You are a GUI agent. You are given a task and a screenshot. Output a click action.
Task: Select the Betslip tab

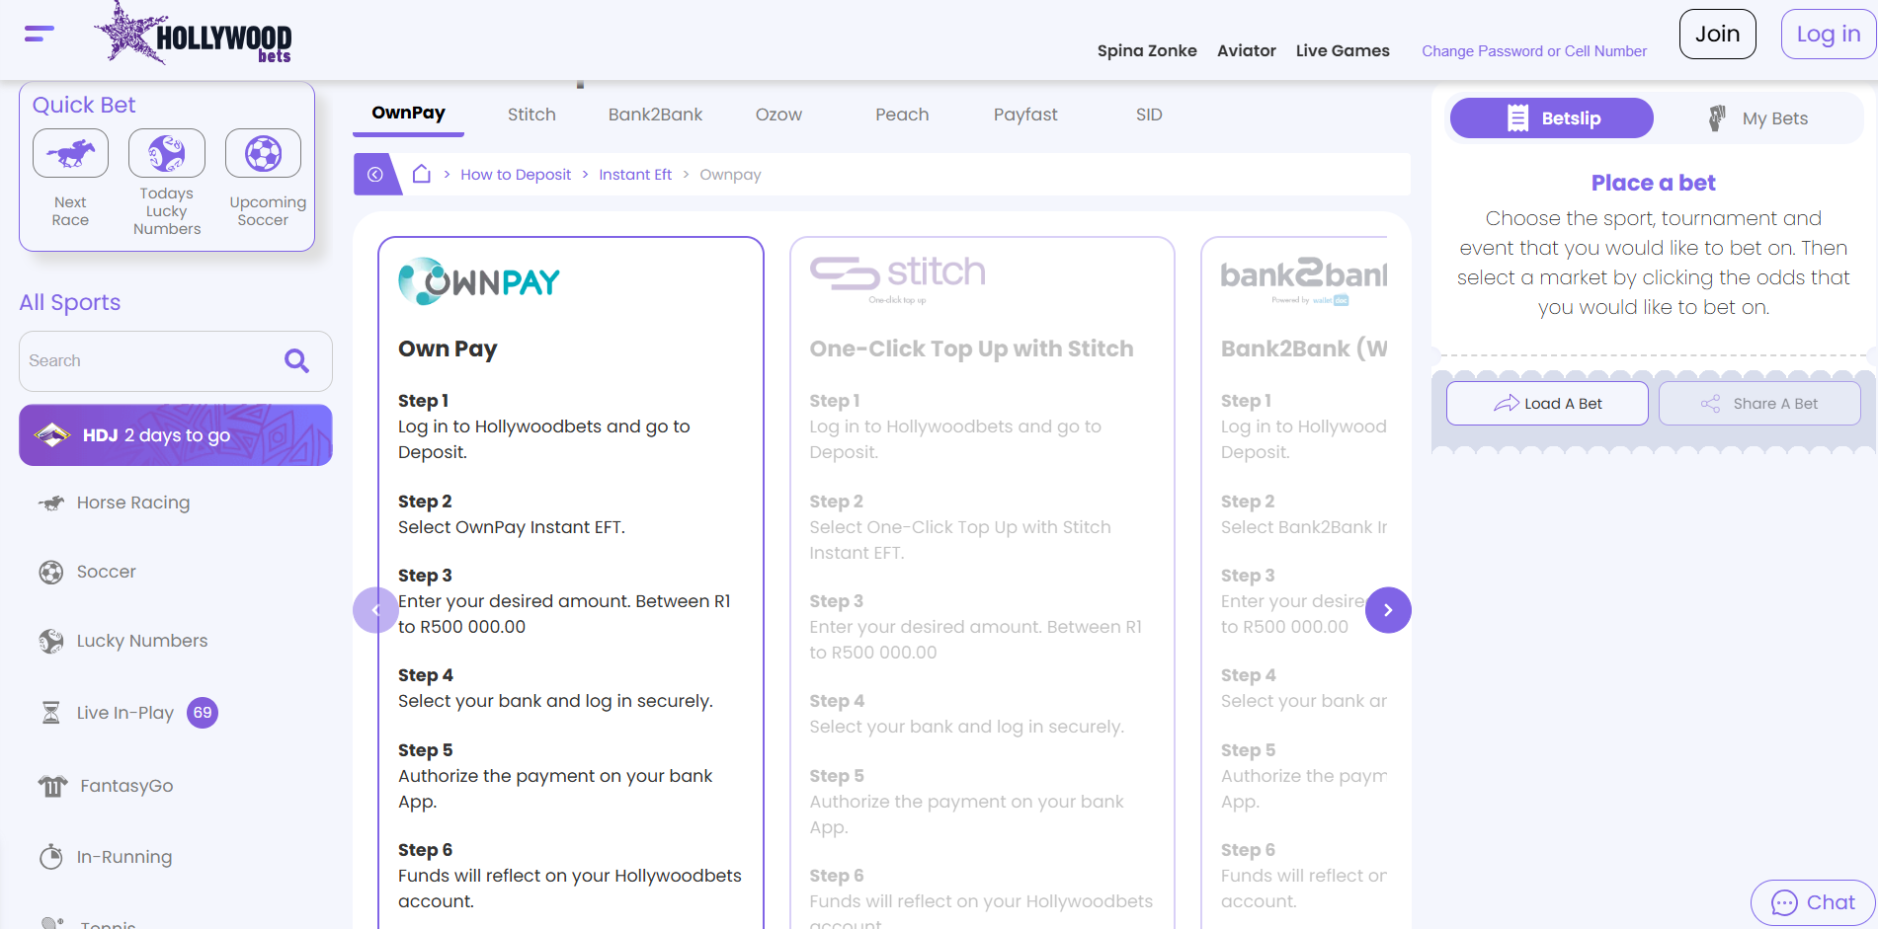pos(1552,118)
